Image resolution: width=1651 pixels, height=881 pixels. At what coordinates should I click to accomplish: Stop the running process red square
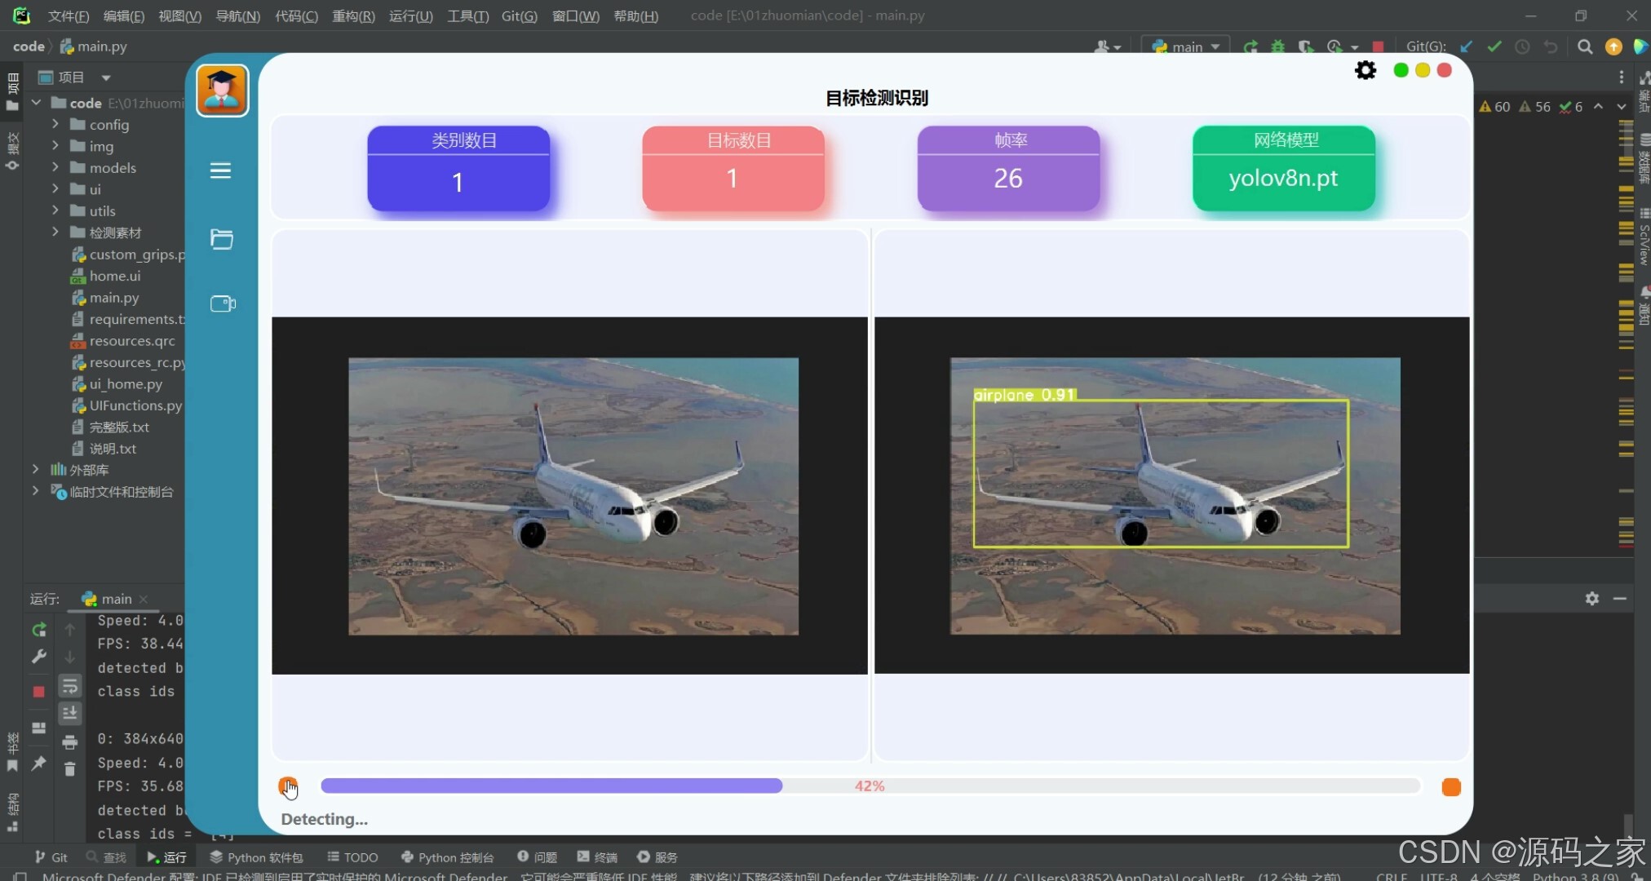tap(38, 692)
